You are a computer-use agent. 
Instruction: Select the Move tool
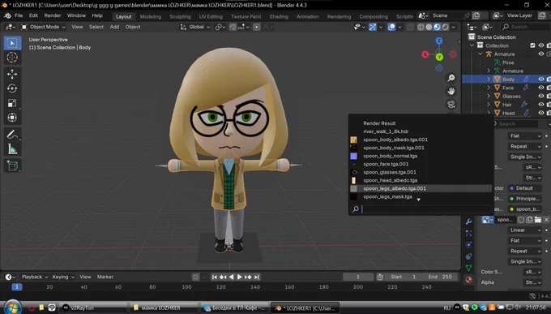12,74
